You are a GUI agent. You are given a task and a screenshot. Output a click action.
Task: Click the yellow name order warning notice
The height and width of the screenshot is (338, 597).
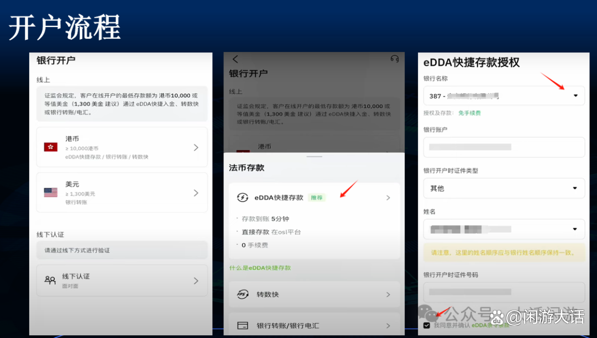coord(504,252)
